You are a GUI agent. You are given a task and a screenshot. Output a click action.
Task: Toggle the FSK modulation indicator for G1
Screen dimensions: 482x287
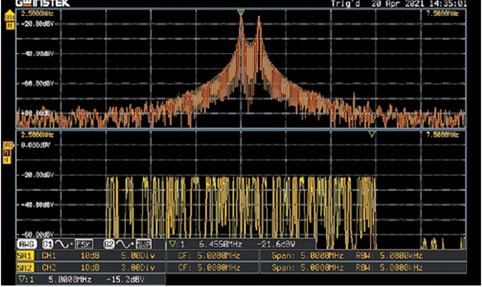coord(84,245)
